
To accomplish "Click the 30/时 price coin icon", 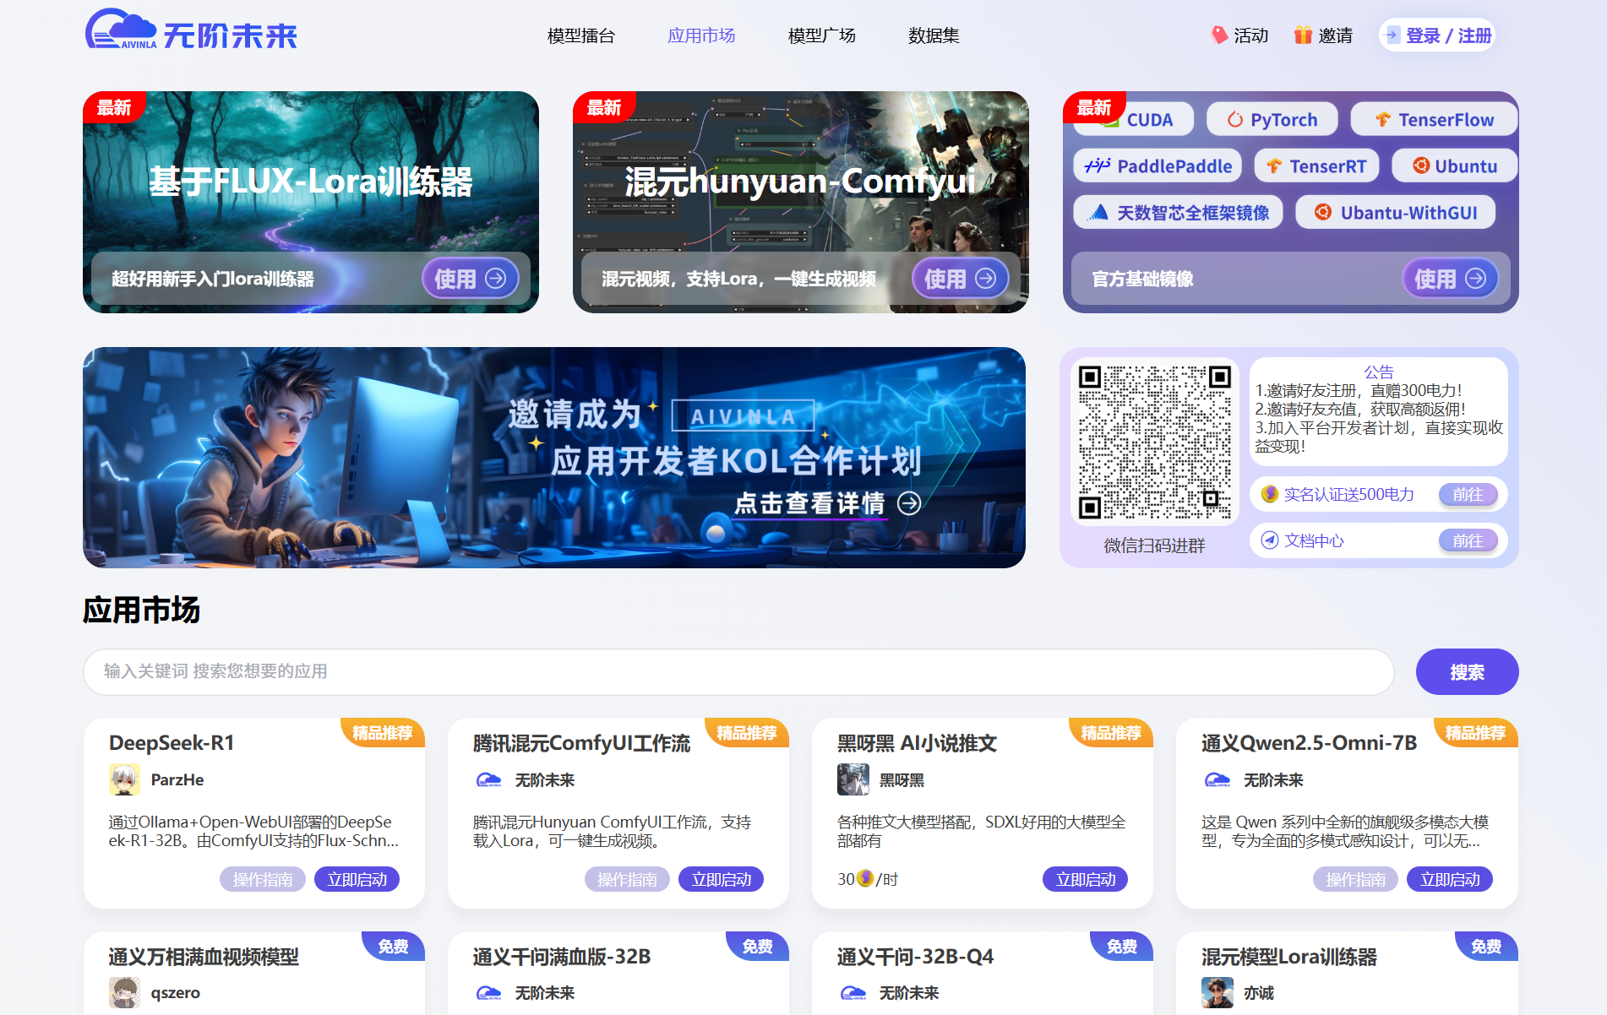I will tap(865, 878).
